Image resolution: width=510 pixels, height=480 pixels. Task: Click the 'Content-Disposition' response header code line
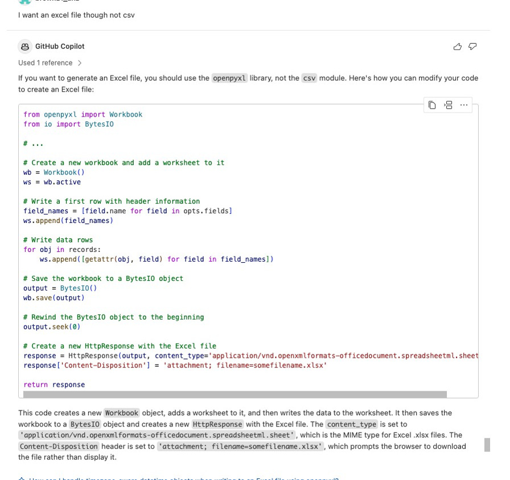[175, 365]
